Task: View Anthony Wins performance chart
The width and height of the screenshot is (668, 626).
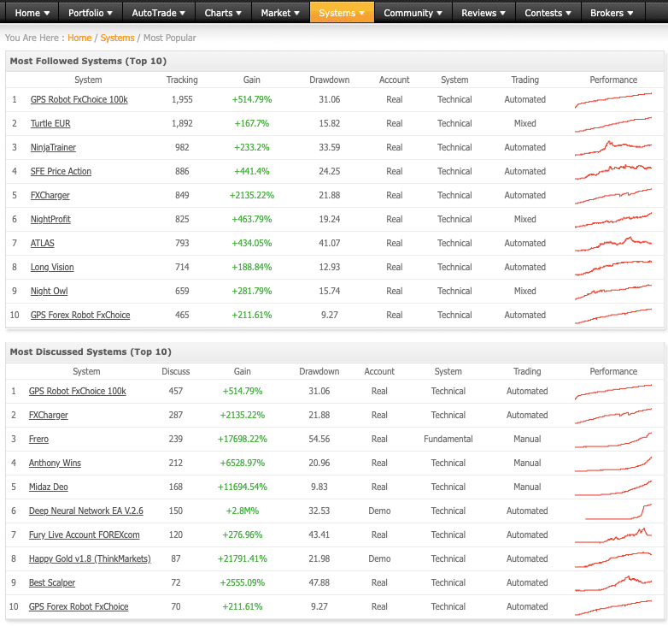Action: (x=613, y=464)
